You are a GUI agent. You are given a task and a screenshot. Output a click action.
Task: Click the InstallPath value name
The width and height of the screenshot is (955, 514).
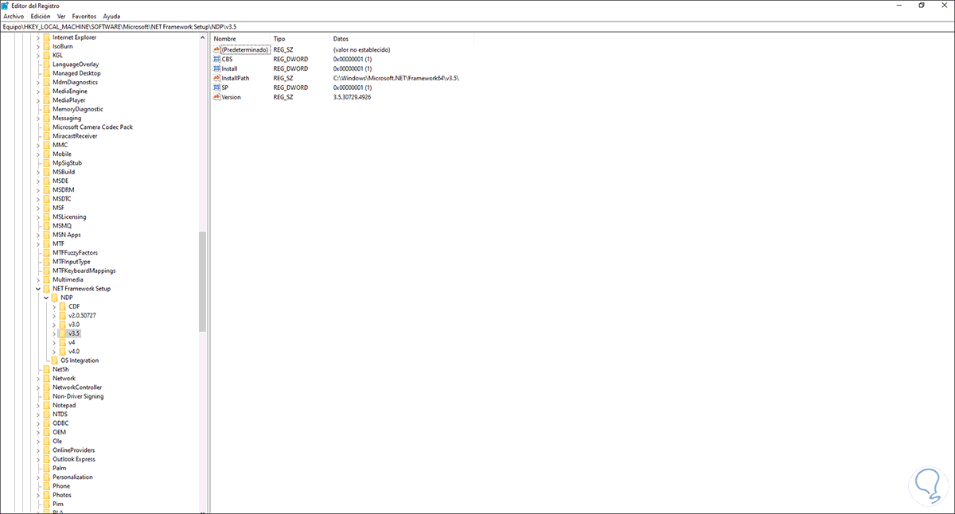[236, 78]
